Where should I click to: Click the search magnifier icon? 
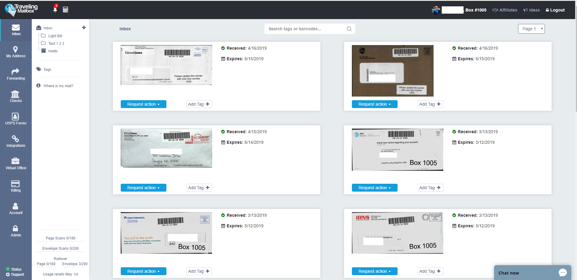pyautogui.click(x=349, y=29)
